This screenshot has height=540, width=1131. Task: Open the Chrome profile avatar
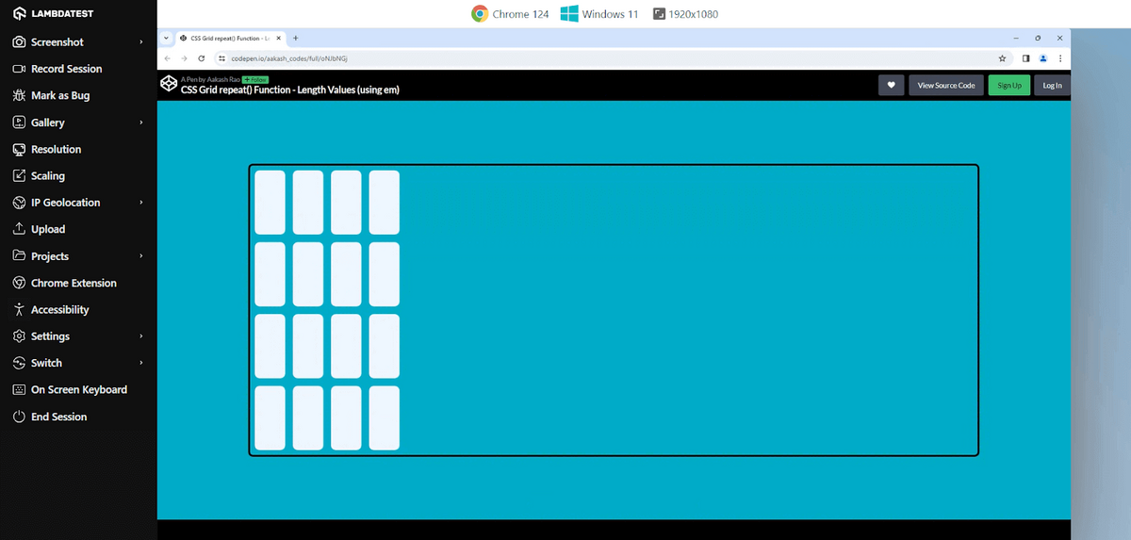pyautogui.click(x=1043, y=58)
